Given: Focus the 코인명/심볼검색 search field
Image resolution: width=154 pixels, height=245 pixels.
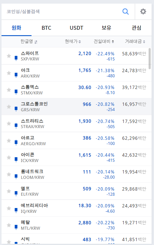Looking at the screenshot, I should coord(62,11).
